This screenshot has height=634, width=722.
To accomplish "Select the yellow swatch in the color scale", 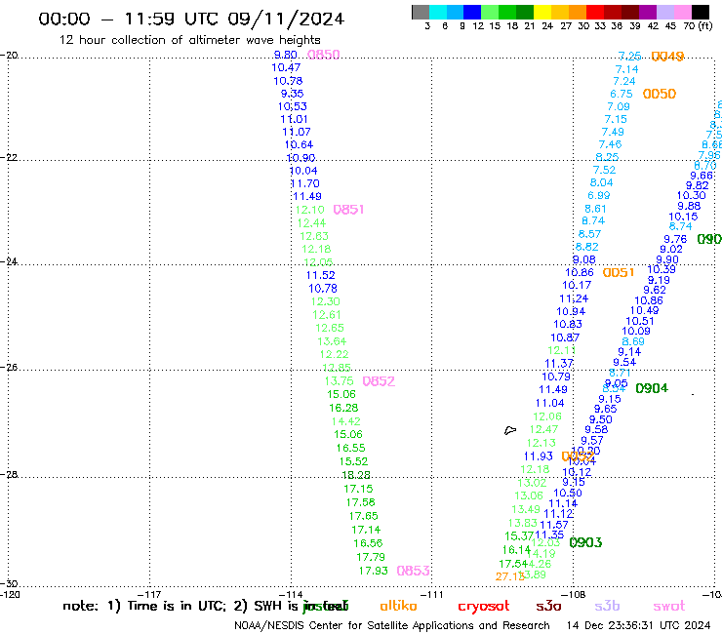I will pyautogui.click(x=542, y=12).
